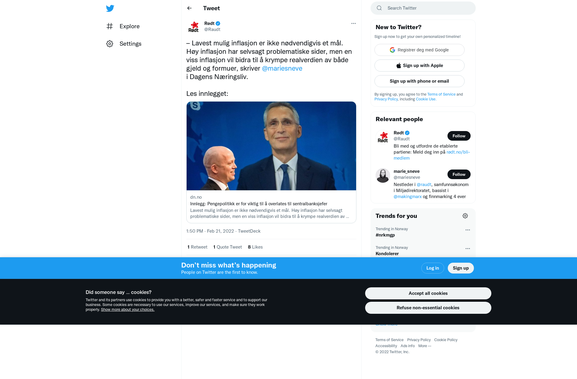Click the @mariesneve mention in tweet
Screen dimensions: 577x379
[282, 68]
